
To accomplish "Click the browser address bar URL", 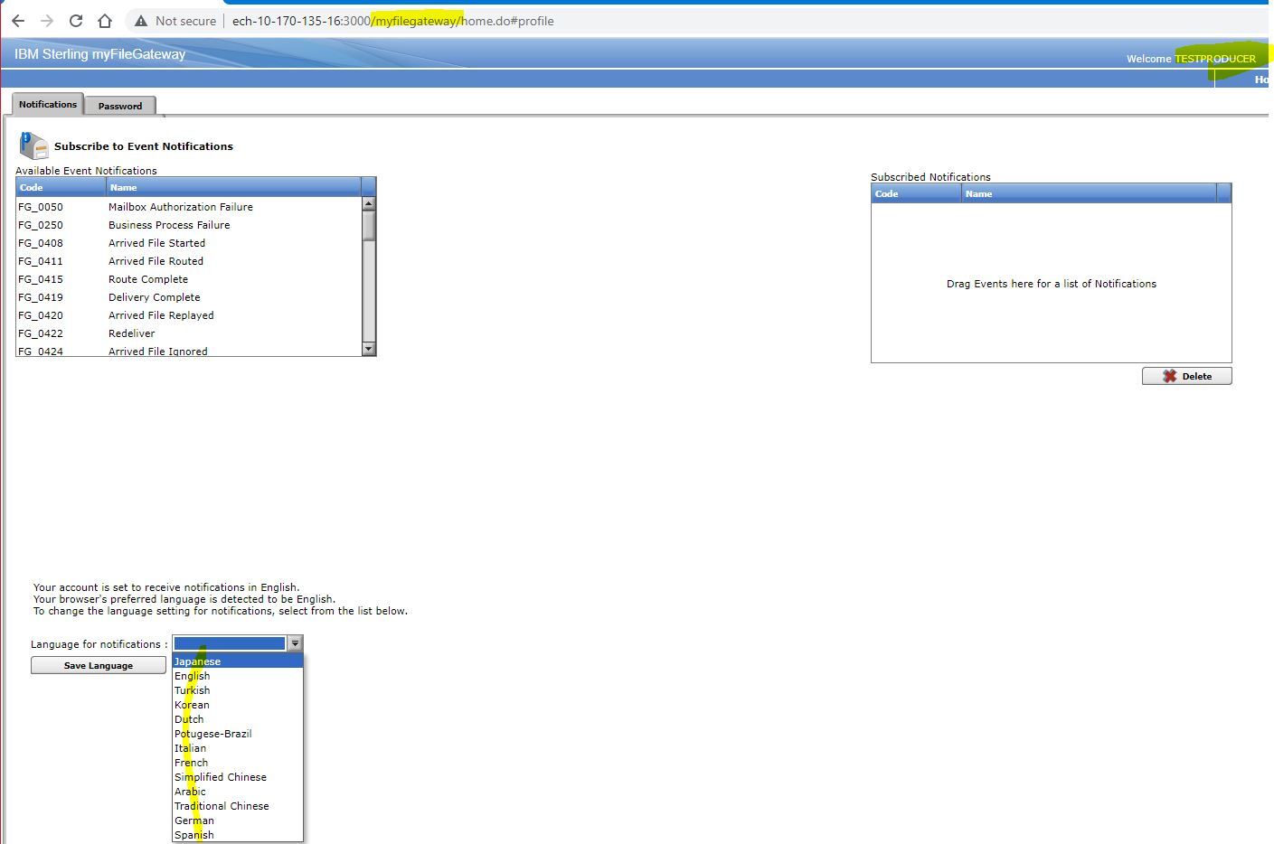I will [392, 21].
